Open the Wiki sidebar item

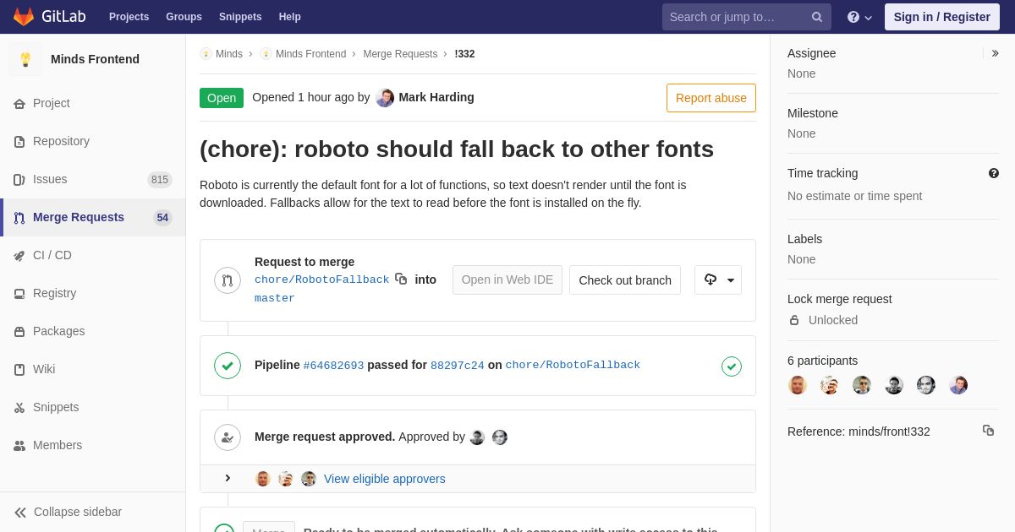click(x=93, y=369)
